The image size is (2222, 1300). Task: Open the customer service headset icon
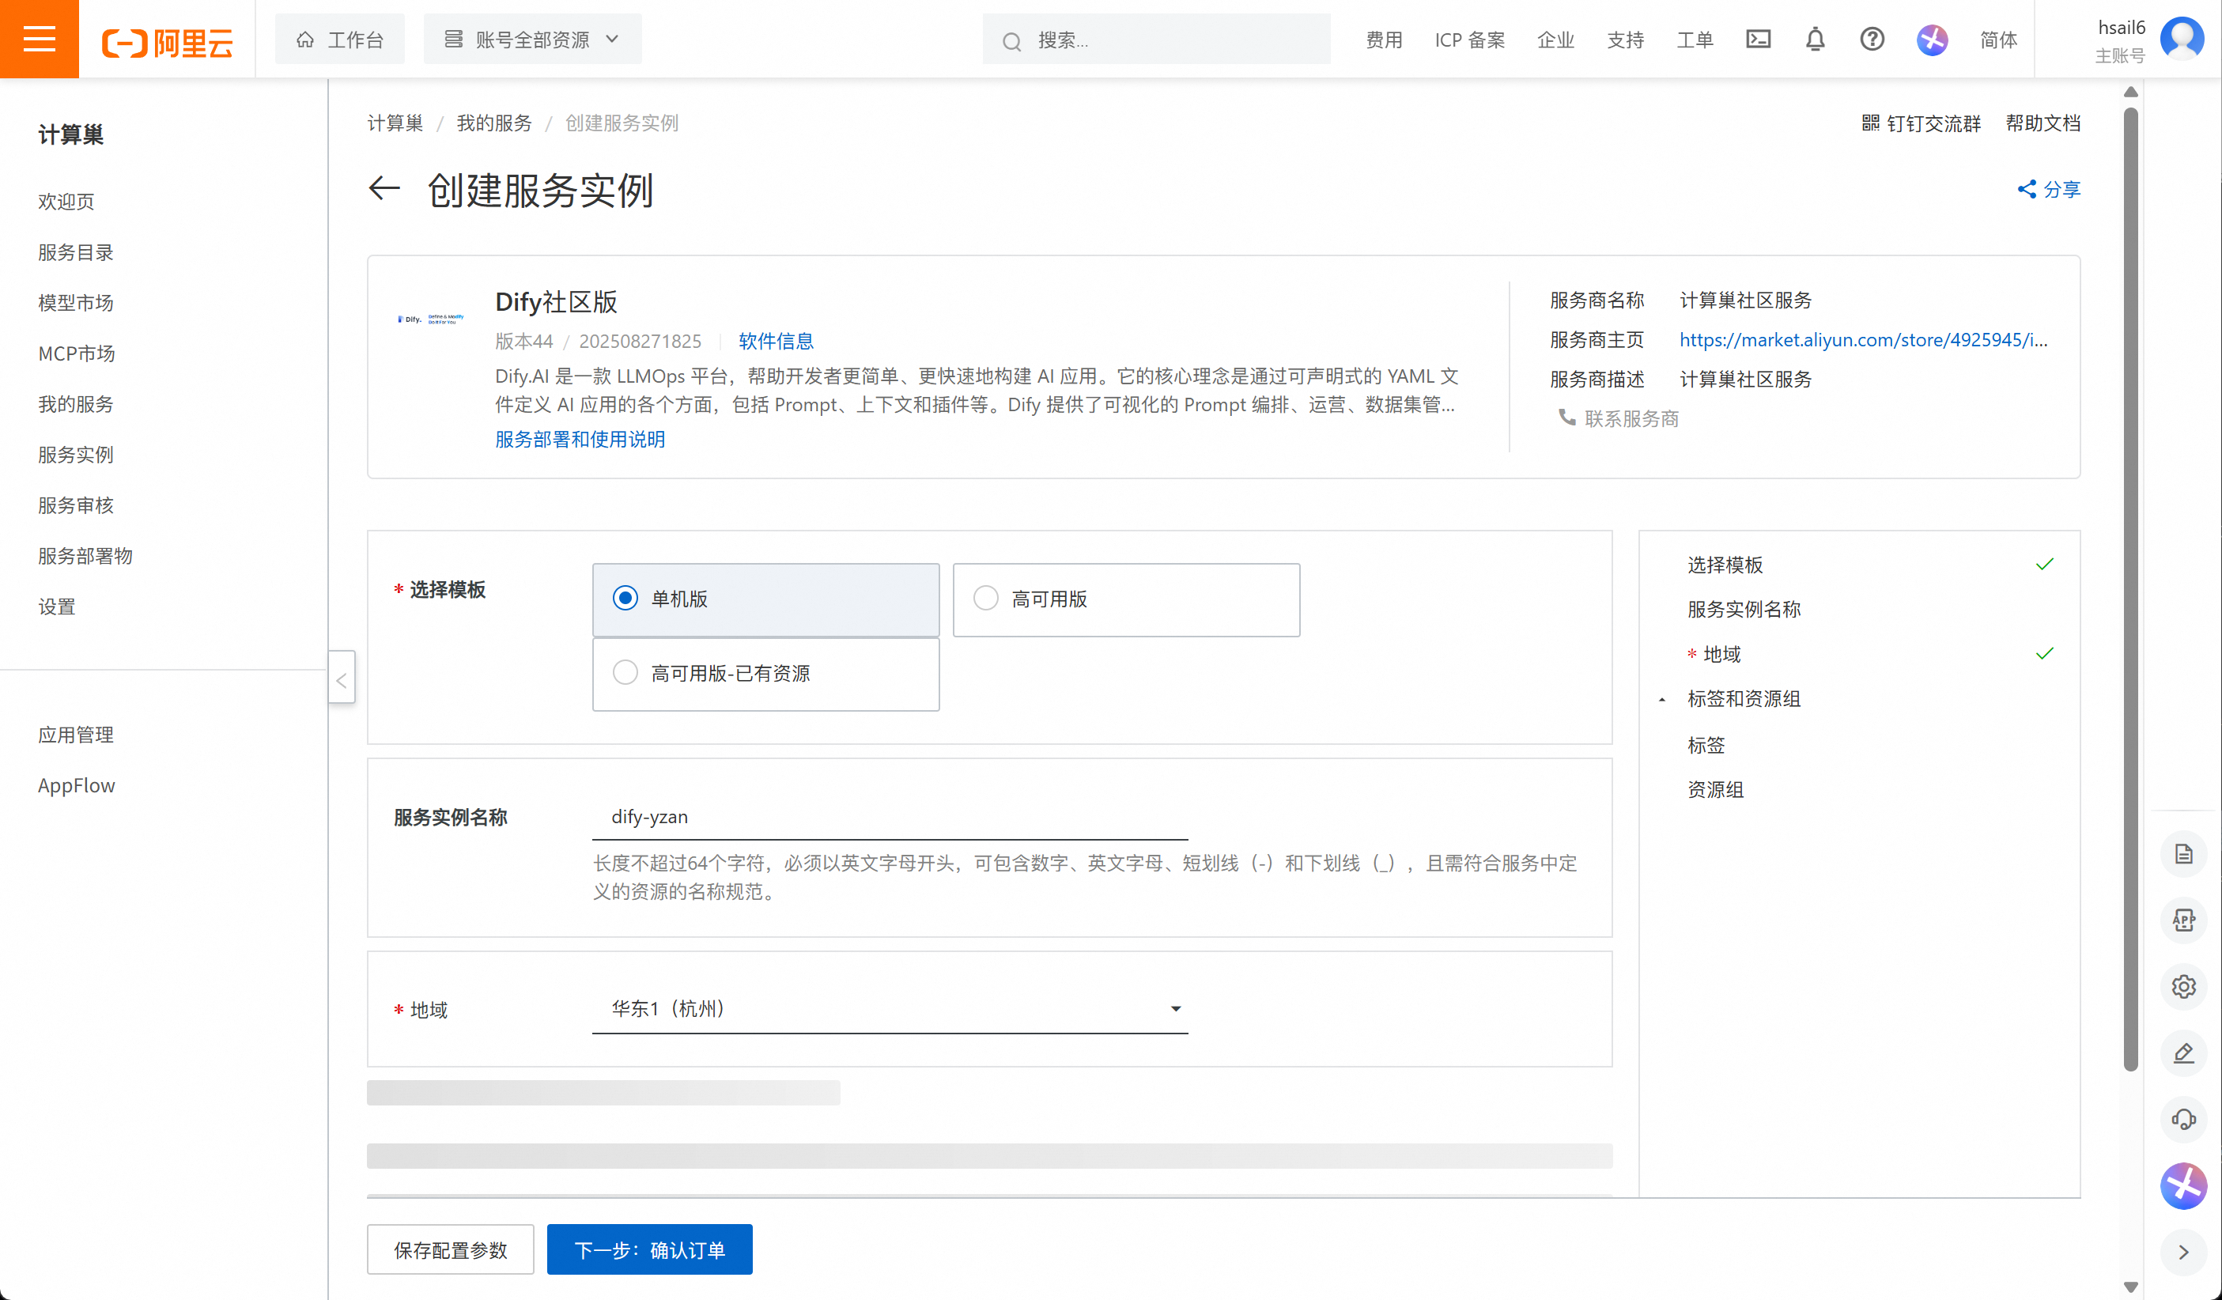coord(2182,1119)
